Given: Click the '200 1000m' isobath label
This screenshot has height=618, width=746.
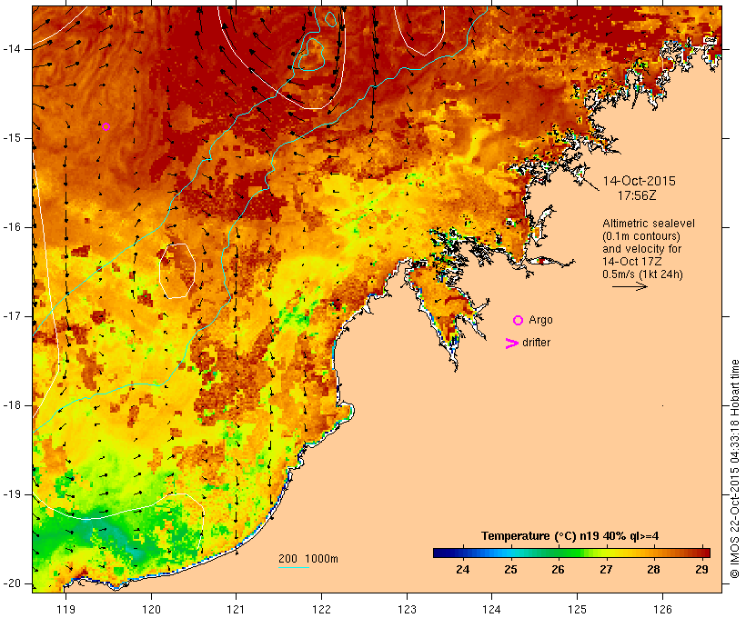Looking at the screenshot, I should 308,559.
